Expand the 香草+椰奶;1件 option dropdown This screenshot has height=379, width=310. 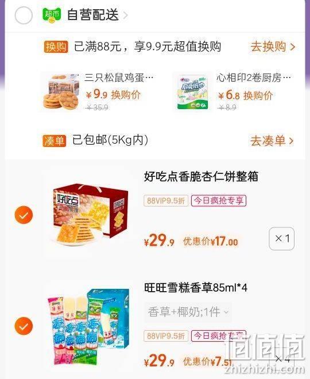point(188,312)
